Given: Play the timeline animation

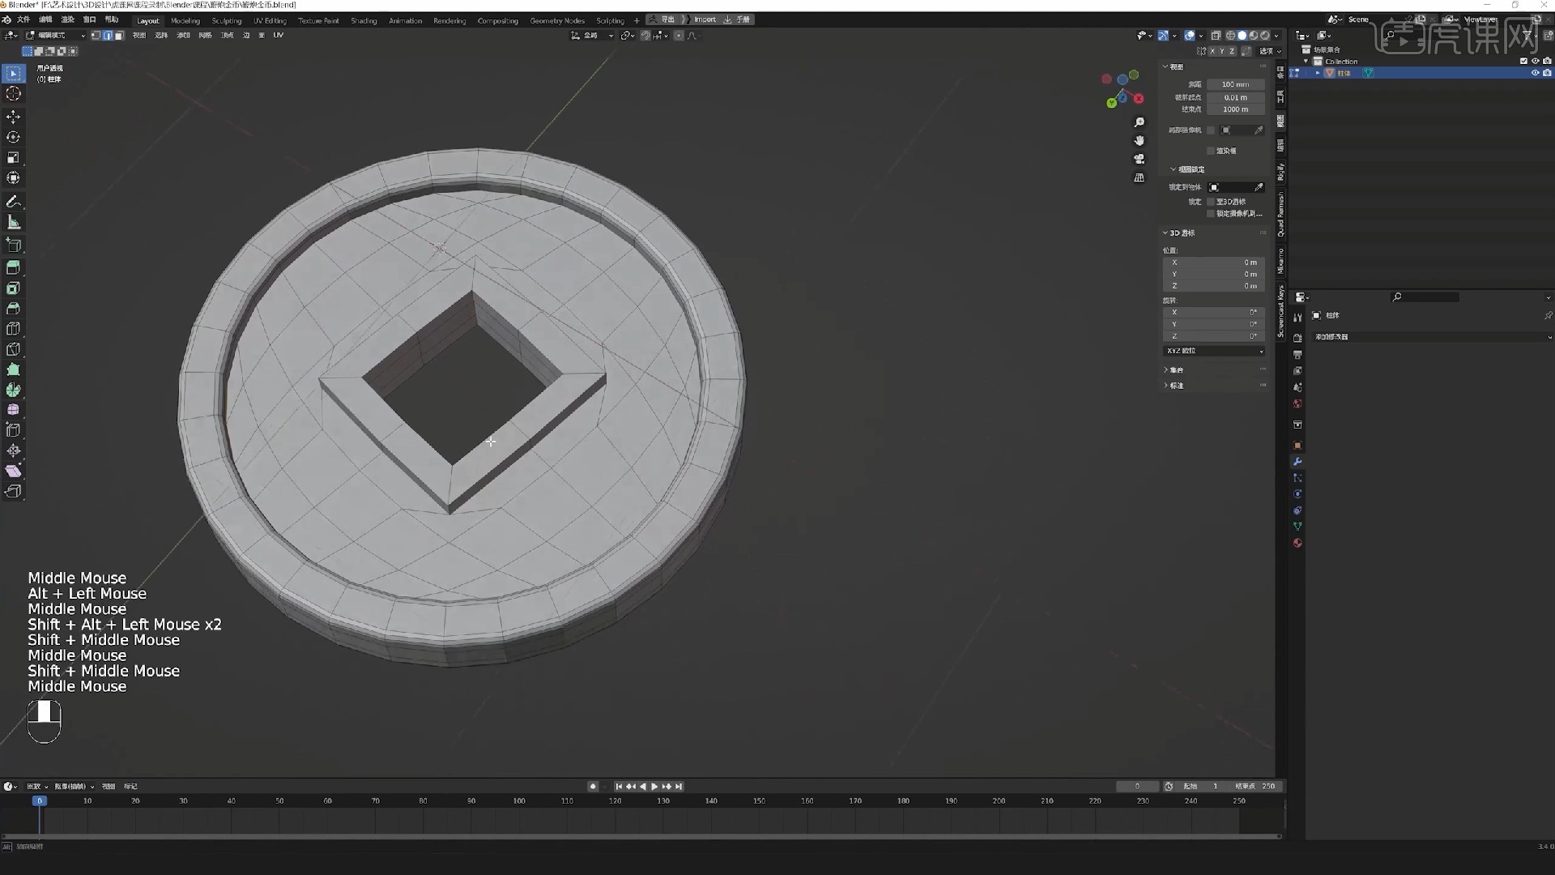Looking at the screenshot, I should click(654, 787).
